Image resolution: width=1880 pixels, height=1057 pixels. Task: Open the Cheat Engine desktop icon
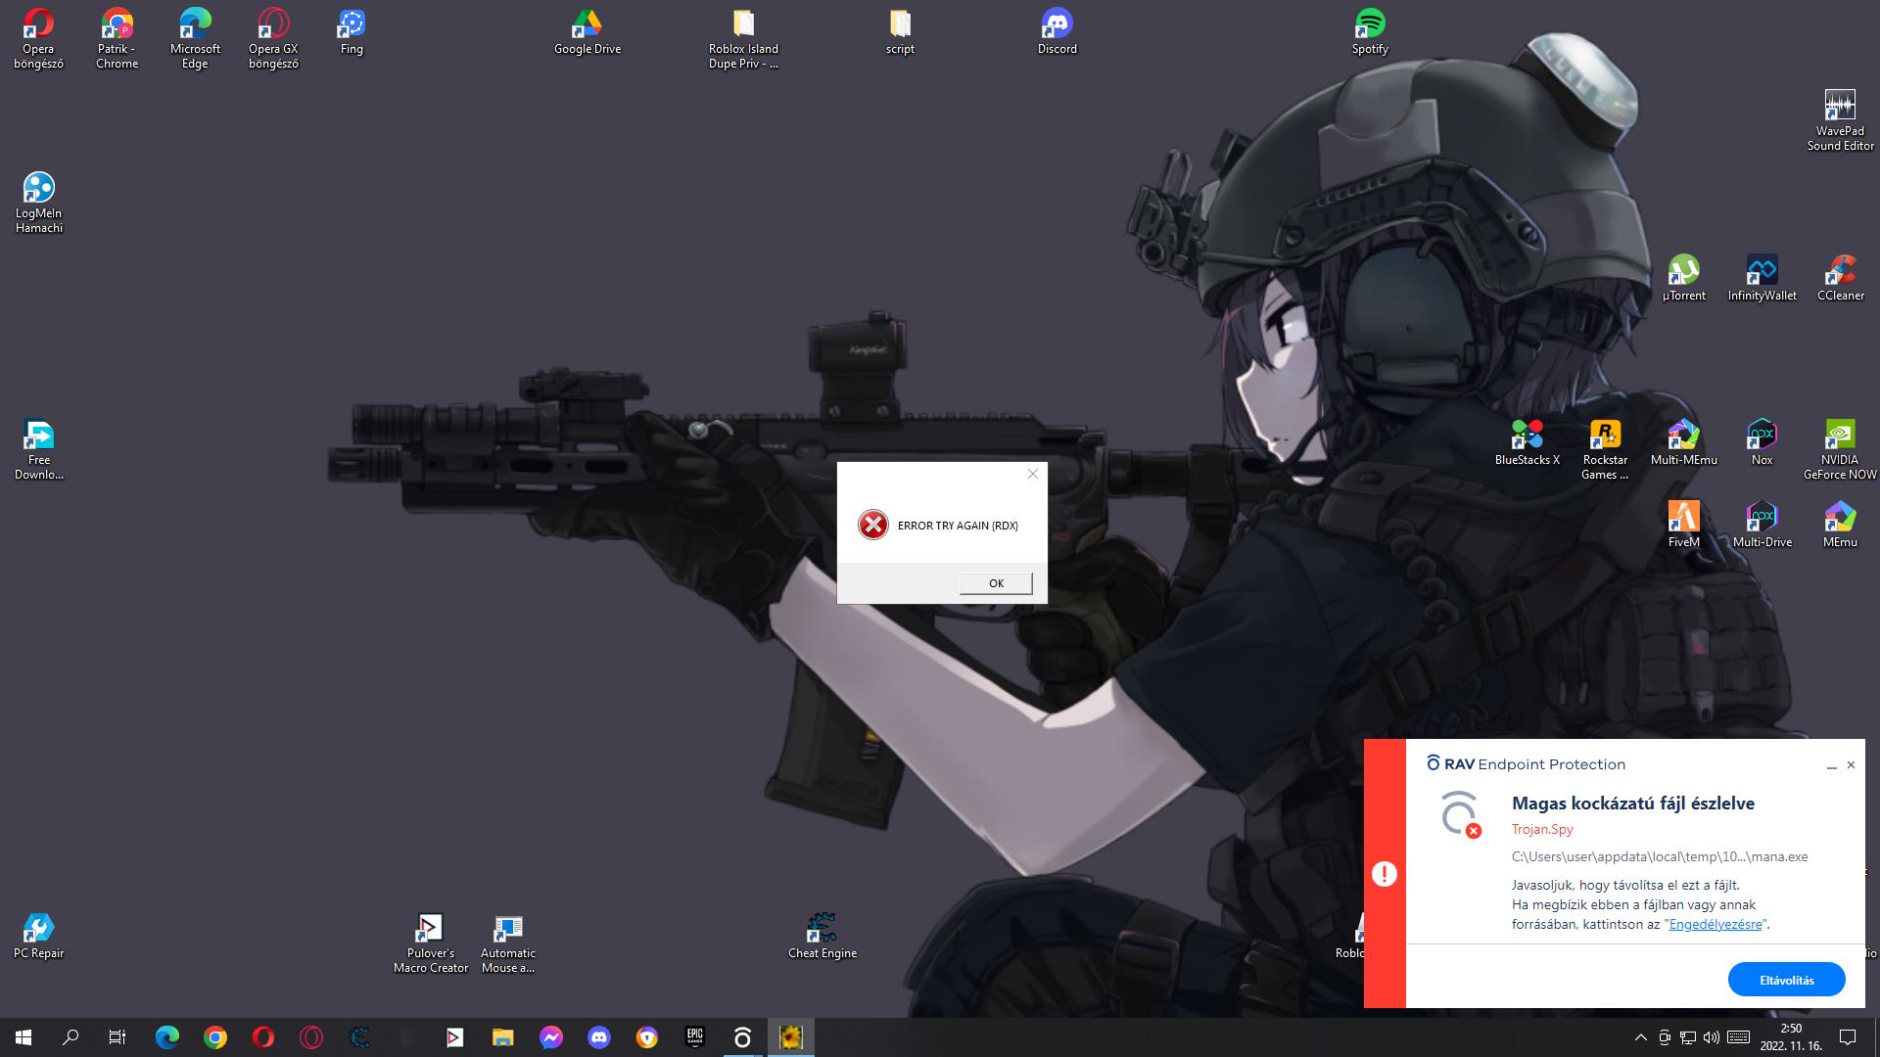point(822,930)
